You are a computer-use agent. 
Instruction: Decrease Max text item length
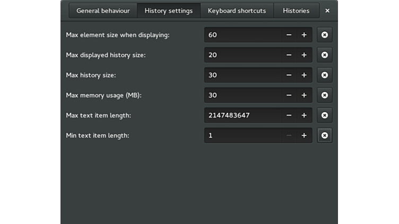(289, 115)
